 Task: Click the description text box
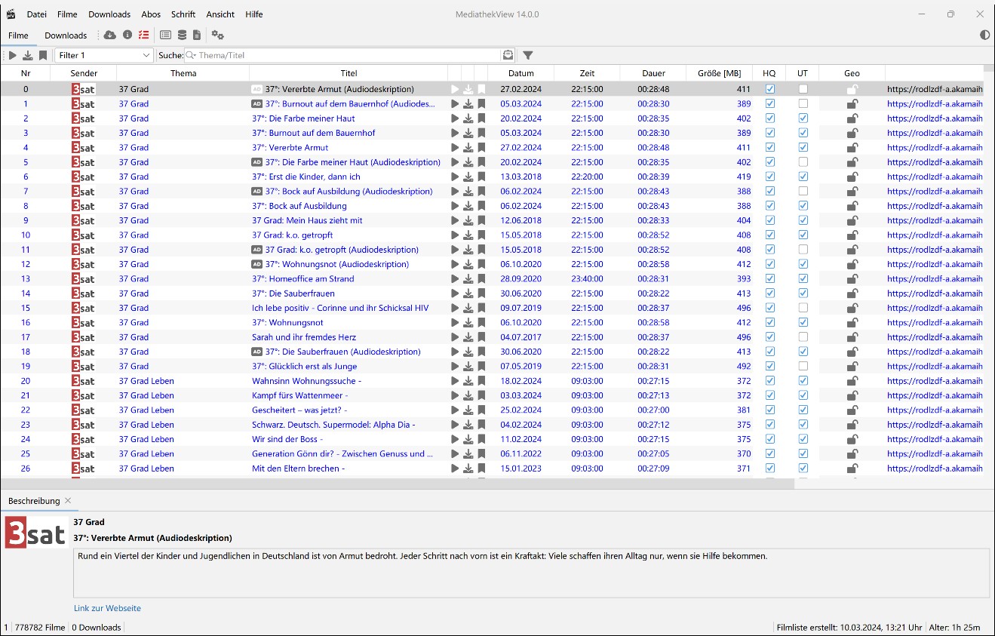coord(531,573)
